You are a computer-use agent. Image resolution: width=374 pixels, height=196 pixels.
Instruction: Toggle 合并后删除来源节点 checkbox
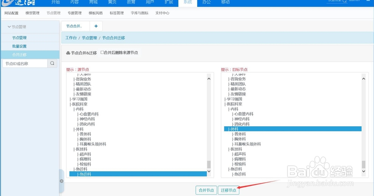[x=102, y=52]
